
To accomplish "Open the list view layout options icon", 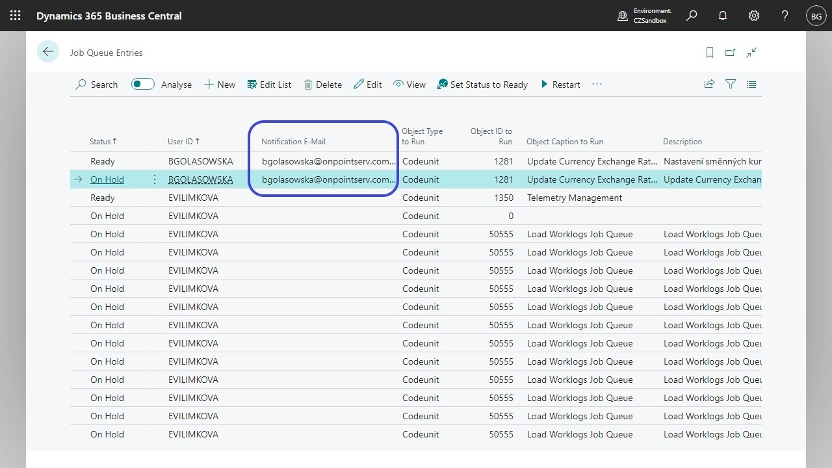I will tap(751, 84).
